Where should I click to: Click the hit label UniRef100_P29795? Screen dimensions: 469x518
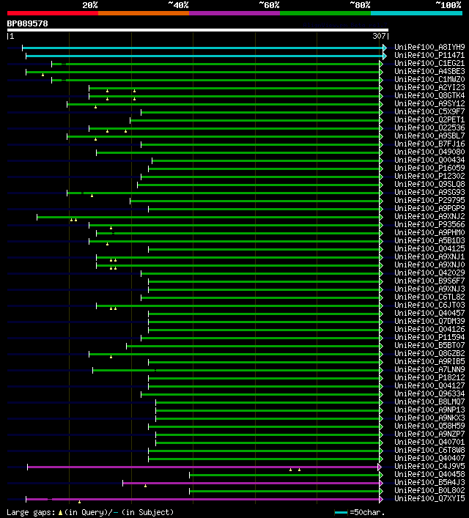pyautogui.click(x=429, y=200)
